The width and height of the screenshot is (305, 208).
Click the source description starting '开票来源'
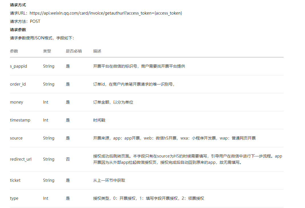[x=174, y=138]
